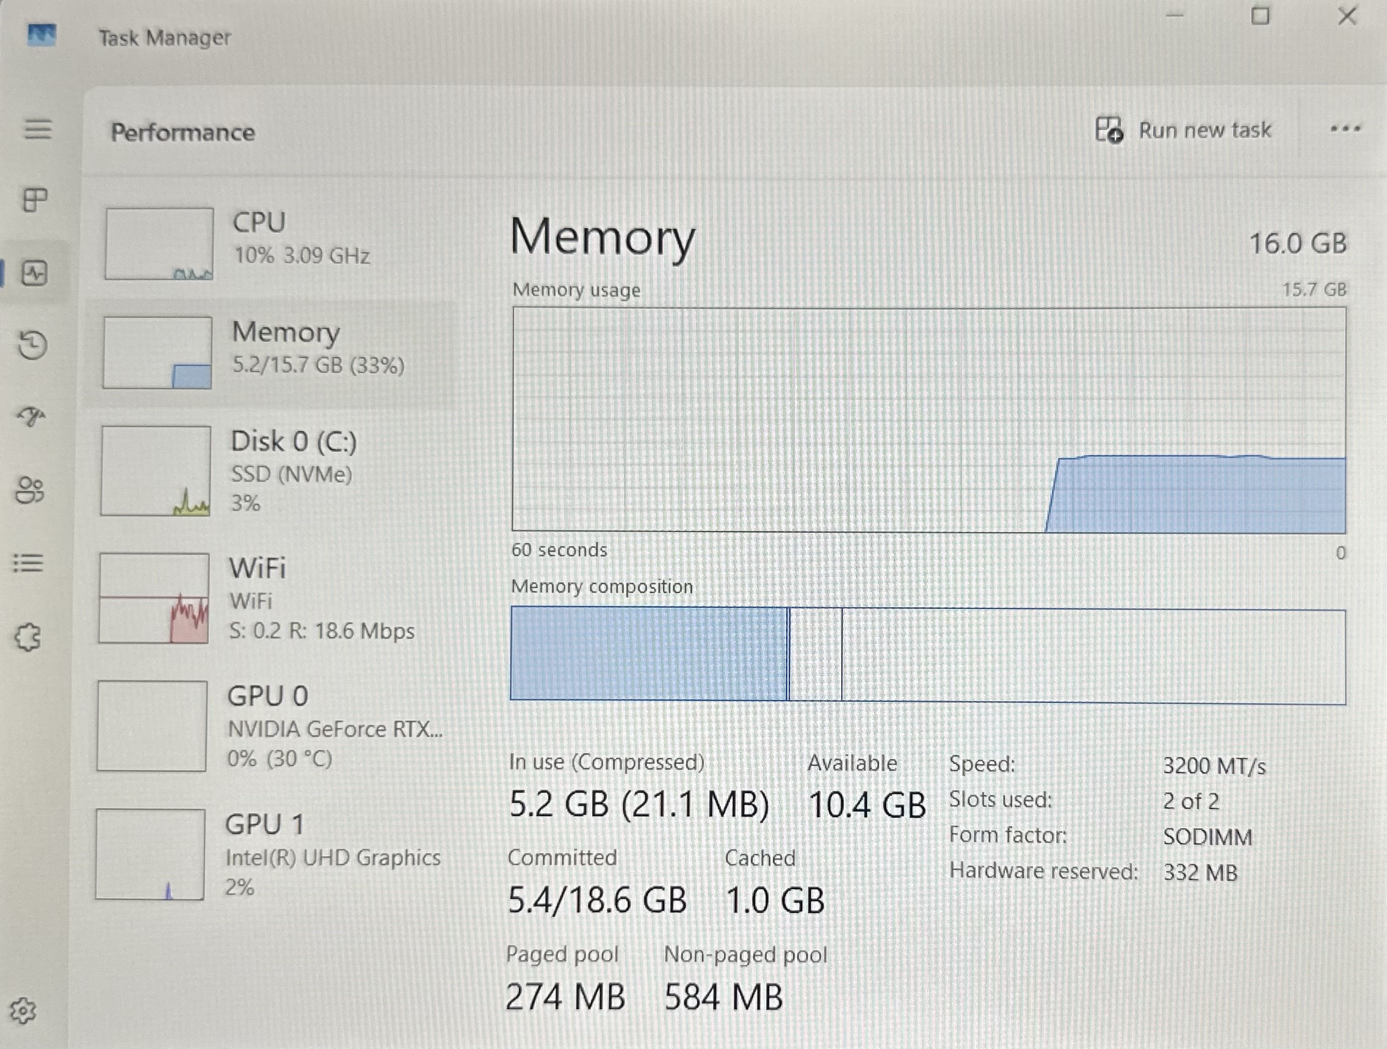
Task: Open the Processes page icon
Action: [x=35, y=201]
